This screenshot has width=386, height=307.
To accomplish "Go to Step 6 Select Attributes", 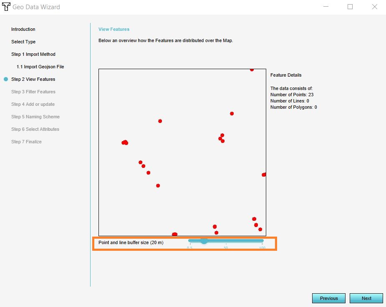I will pos(35,129).
